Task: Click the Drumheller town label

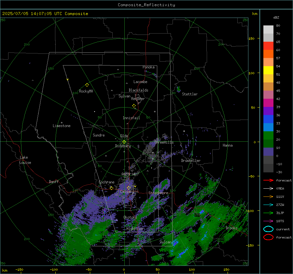Action: [x=191, y=161]
